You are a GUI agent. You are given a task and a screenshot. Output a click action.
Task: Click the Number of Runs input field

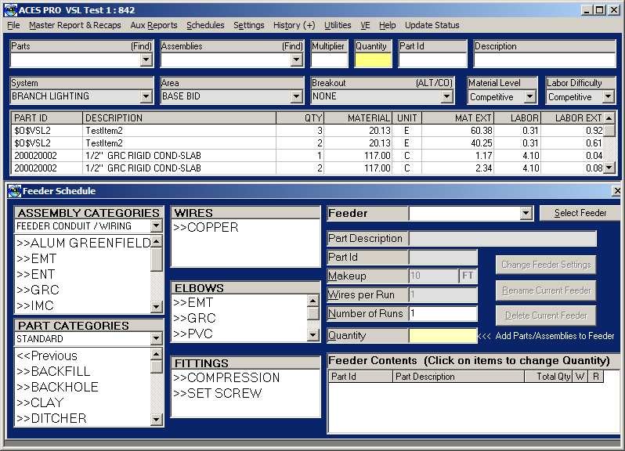point(443,313)
